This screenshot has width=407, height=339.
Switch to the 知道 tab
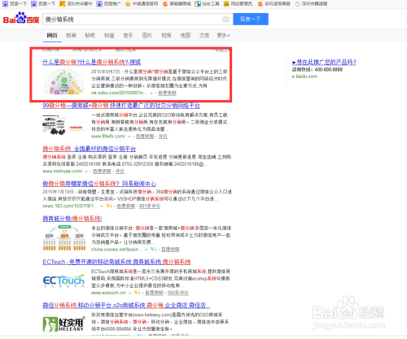point(109,36)
